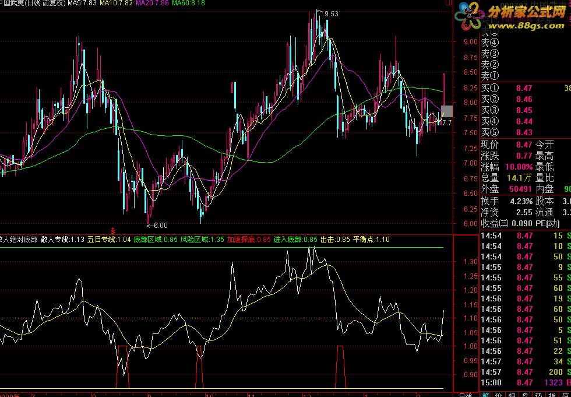571x397 pixels.
Task: Select the 买① bid row at 8.47
Action: point(526,88)
